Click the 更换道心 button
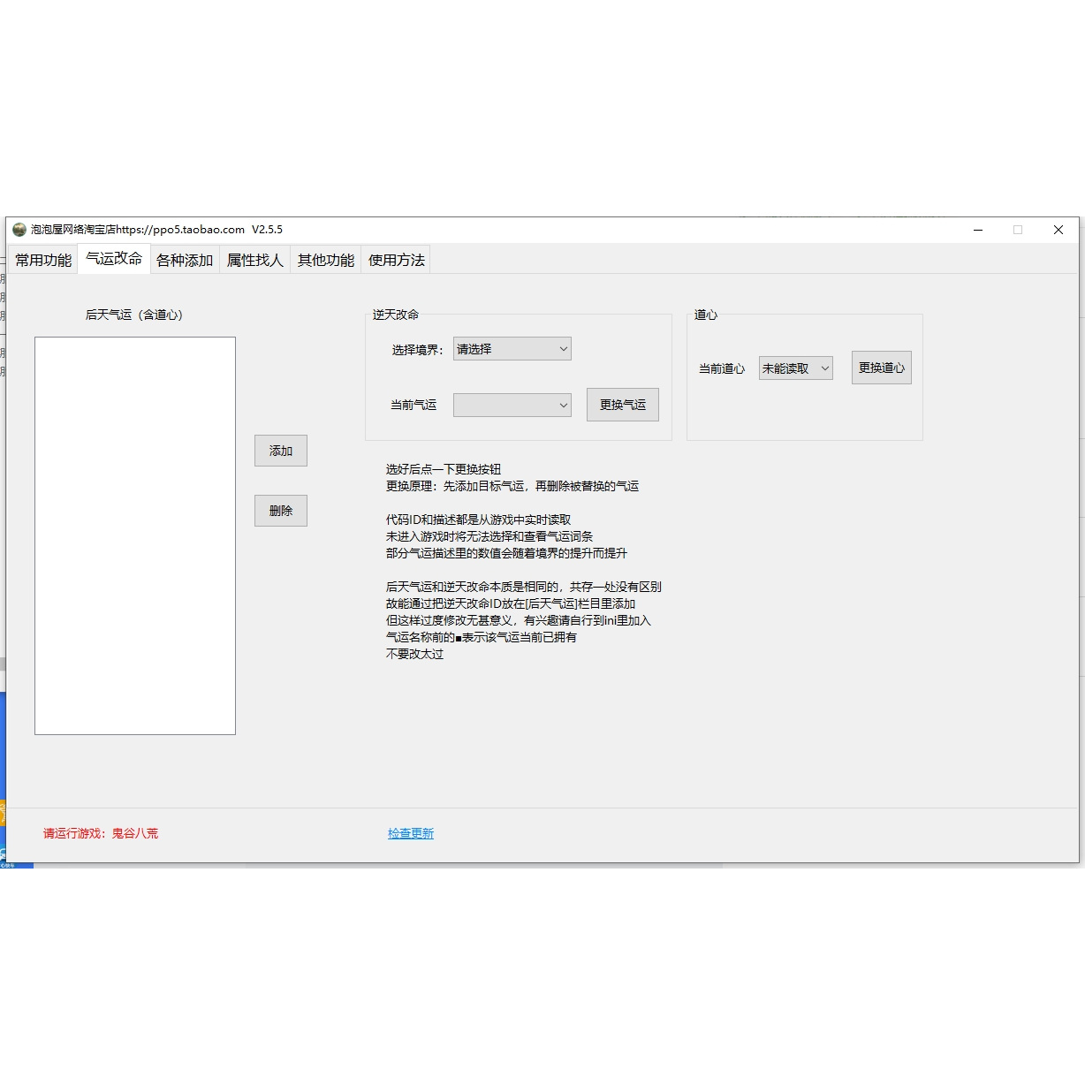 pyautogui.click(x=882, y=368)
